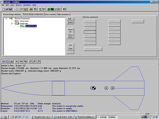Click the system tray clock 21:25
Viewport: 159px width, 119px height.
(x=155, y=117)
